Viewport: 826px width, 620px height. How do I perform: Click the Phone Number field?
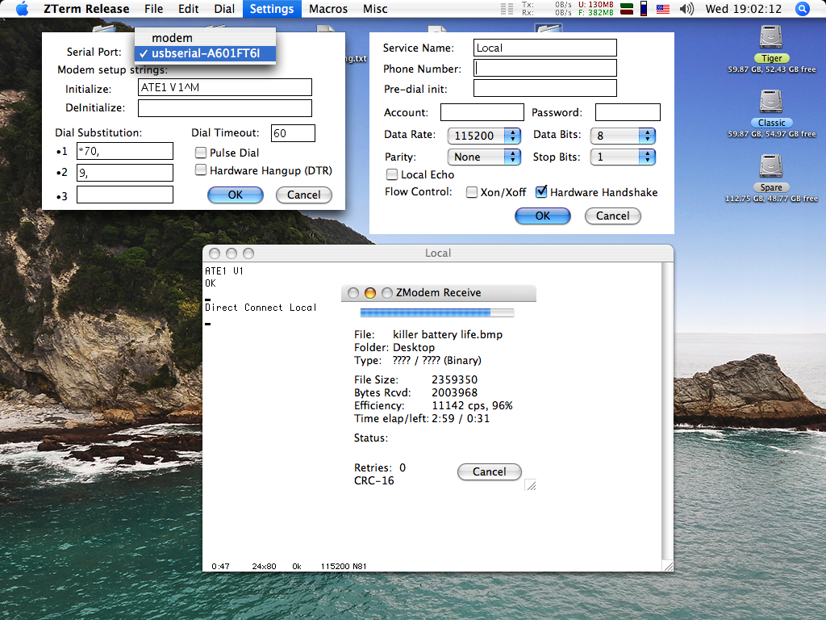[544, 68]
